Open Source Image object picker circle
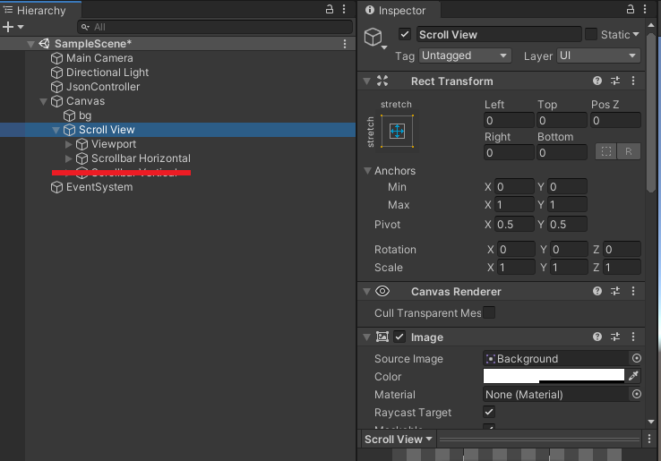Screen dimensions: 661x461 [637, 358]
